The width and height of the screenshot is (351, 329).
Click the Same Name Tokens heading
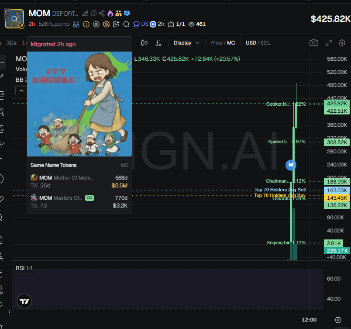[x=54, y=165]
